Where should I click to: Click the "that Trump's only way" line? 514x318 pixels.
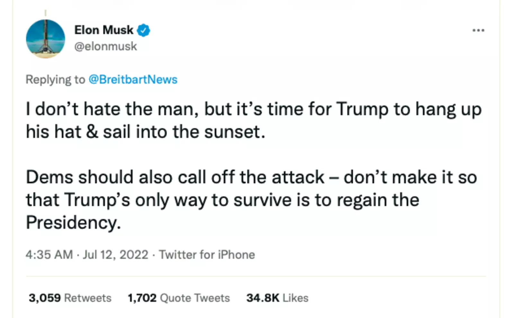[222, 200]
